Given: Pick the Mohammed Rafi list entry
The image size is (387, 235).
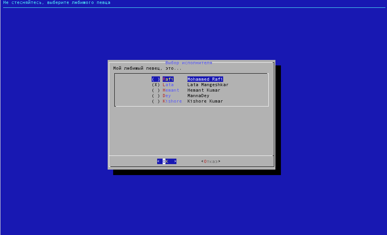Looking at the screenshot, I should (205, 79).
